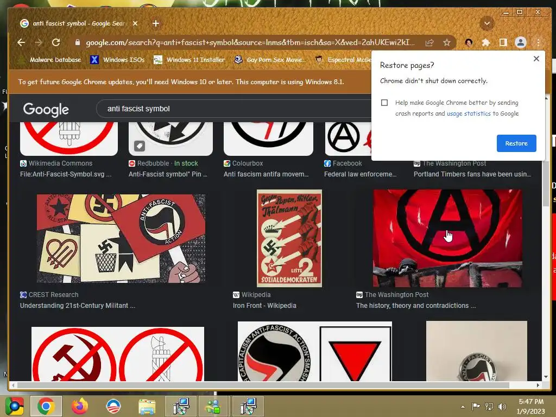Open Windows 11 Installer bookmark
556x417 pixels.
tap(189, 60)
